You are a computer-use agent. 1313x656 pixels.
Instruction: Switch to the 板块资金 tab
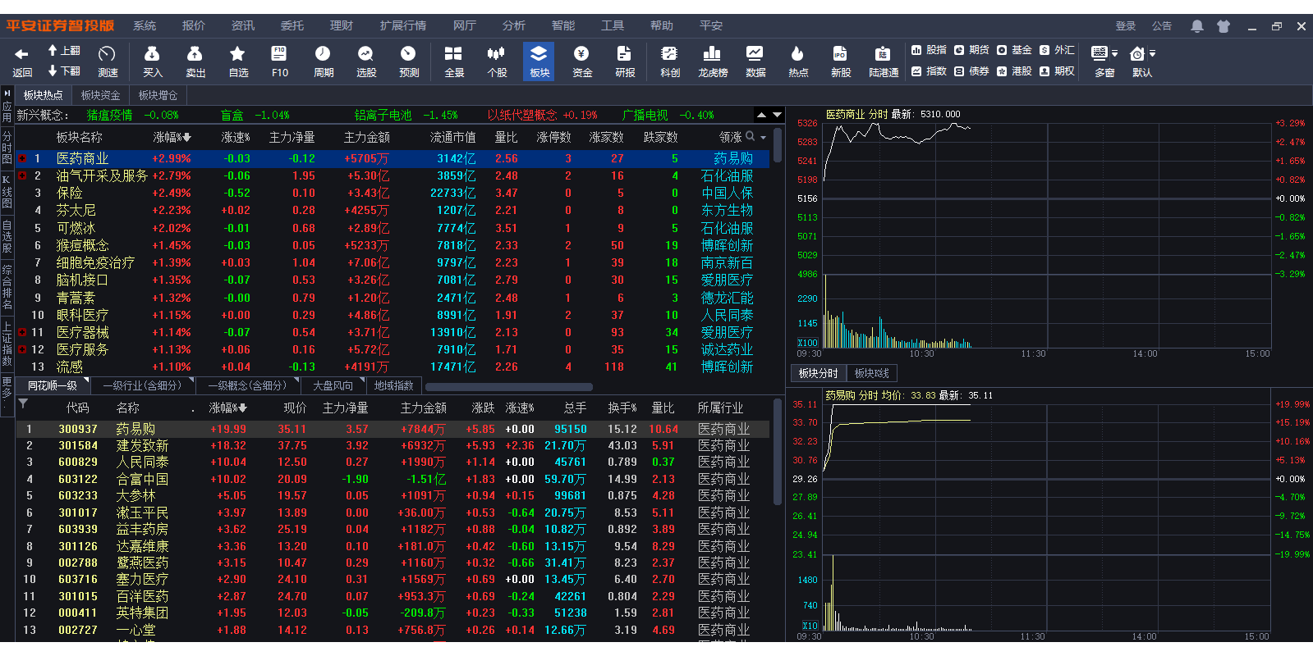pos(100,95)
